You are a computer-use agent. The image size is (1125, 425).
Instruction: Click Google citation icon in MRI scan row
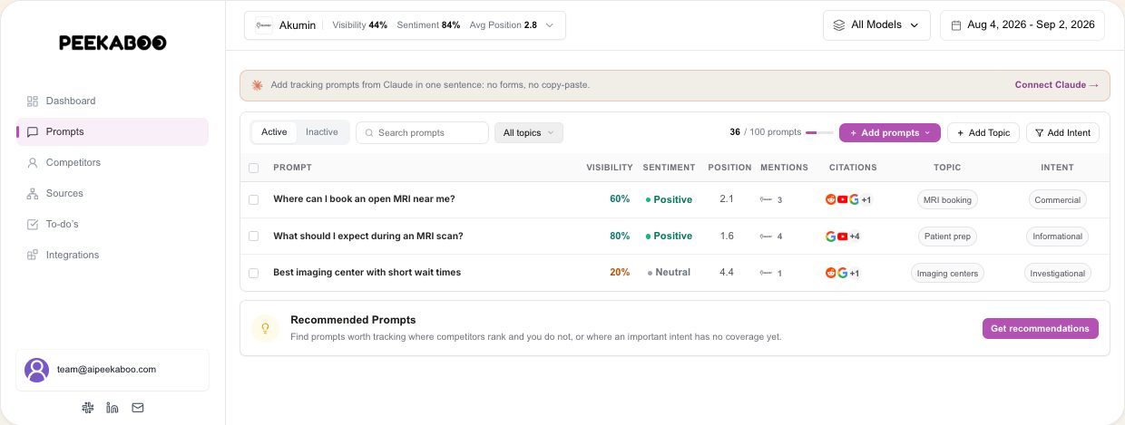point(830,236)
